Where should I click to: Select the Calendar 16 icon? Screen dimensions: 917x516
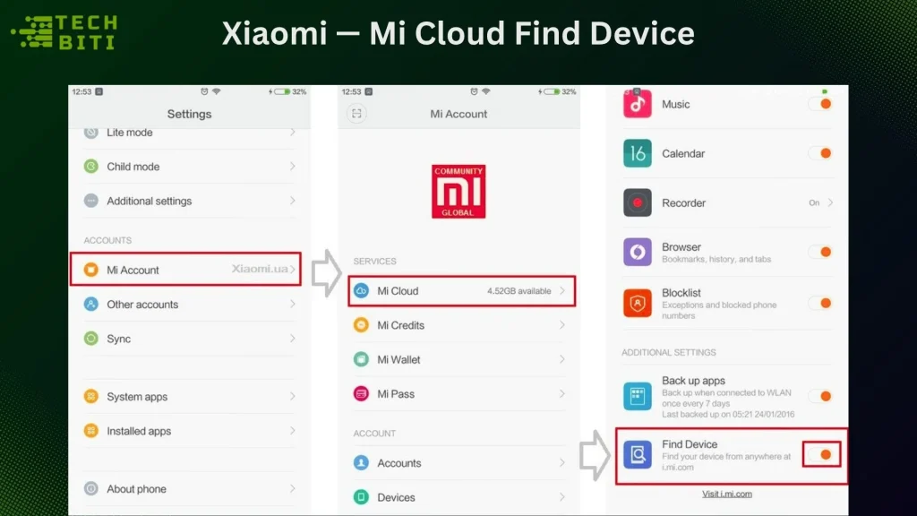[x=636, y=153]
